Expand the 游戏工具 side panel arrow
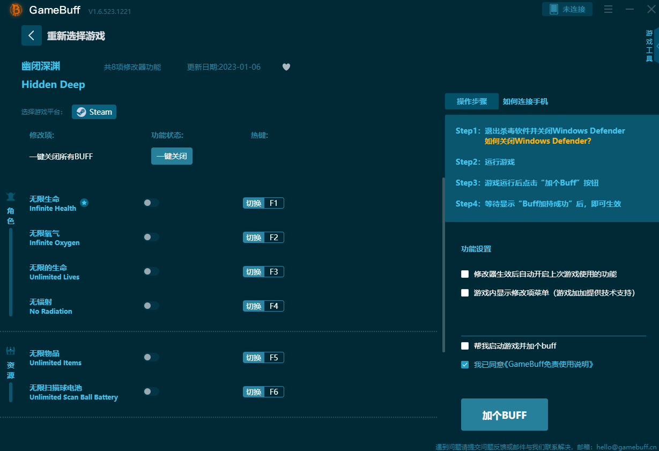 point(657,47)
